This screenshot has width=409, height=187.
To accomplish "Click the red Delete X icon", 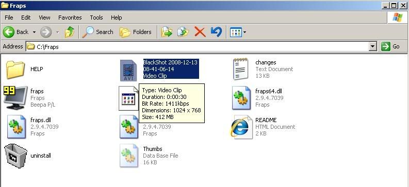I will [x=200, y=32].
